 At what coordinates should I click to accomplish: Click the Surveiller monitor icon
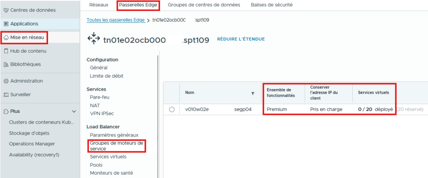click(6, 94)
